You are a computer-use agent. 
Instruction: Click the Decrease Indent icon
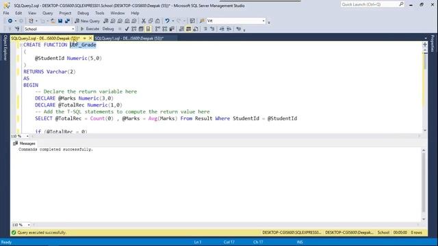[x=222, y=29]
